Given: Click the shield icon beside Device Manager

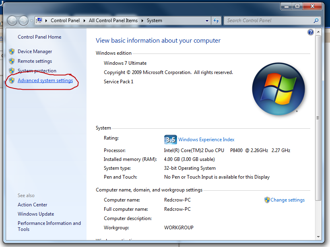Looking at the screenshot, I should [x=12, y=51].
